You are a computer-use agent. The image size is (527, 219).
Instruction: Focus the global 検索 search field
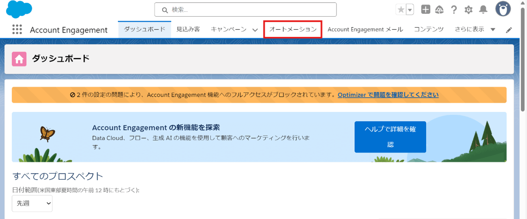(x=245, y=9)
